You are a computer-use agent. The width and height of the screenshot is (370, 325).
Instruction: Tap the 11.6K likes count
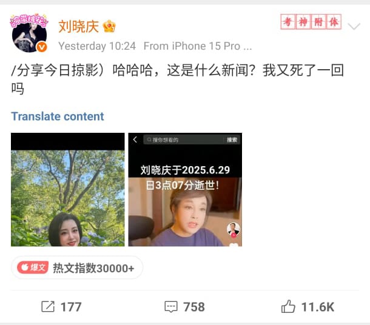click(318, 307)
